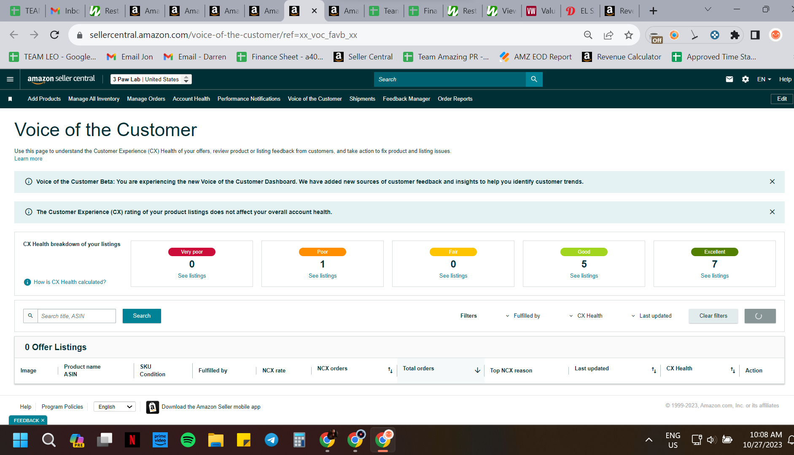This screenshot has height=455, width=794.
Task: Click the Clear filters button
Action: [x=713, y=316]
